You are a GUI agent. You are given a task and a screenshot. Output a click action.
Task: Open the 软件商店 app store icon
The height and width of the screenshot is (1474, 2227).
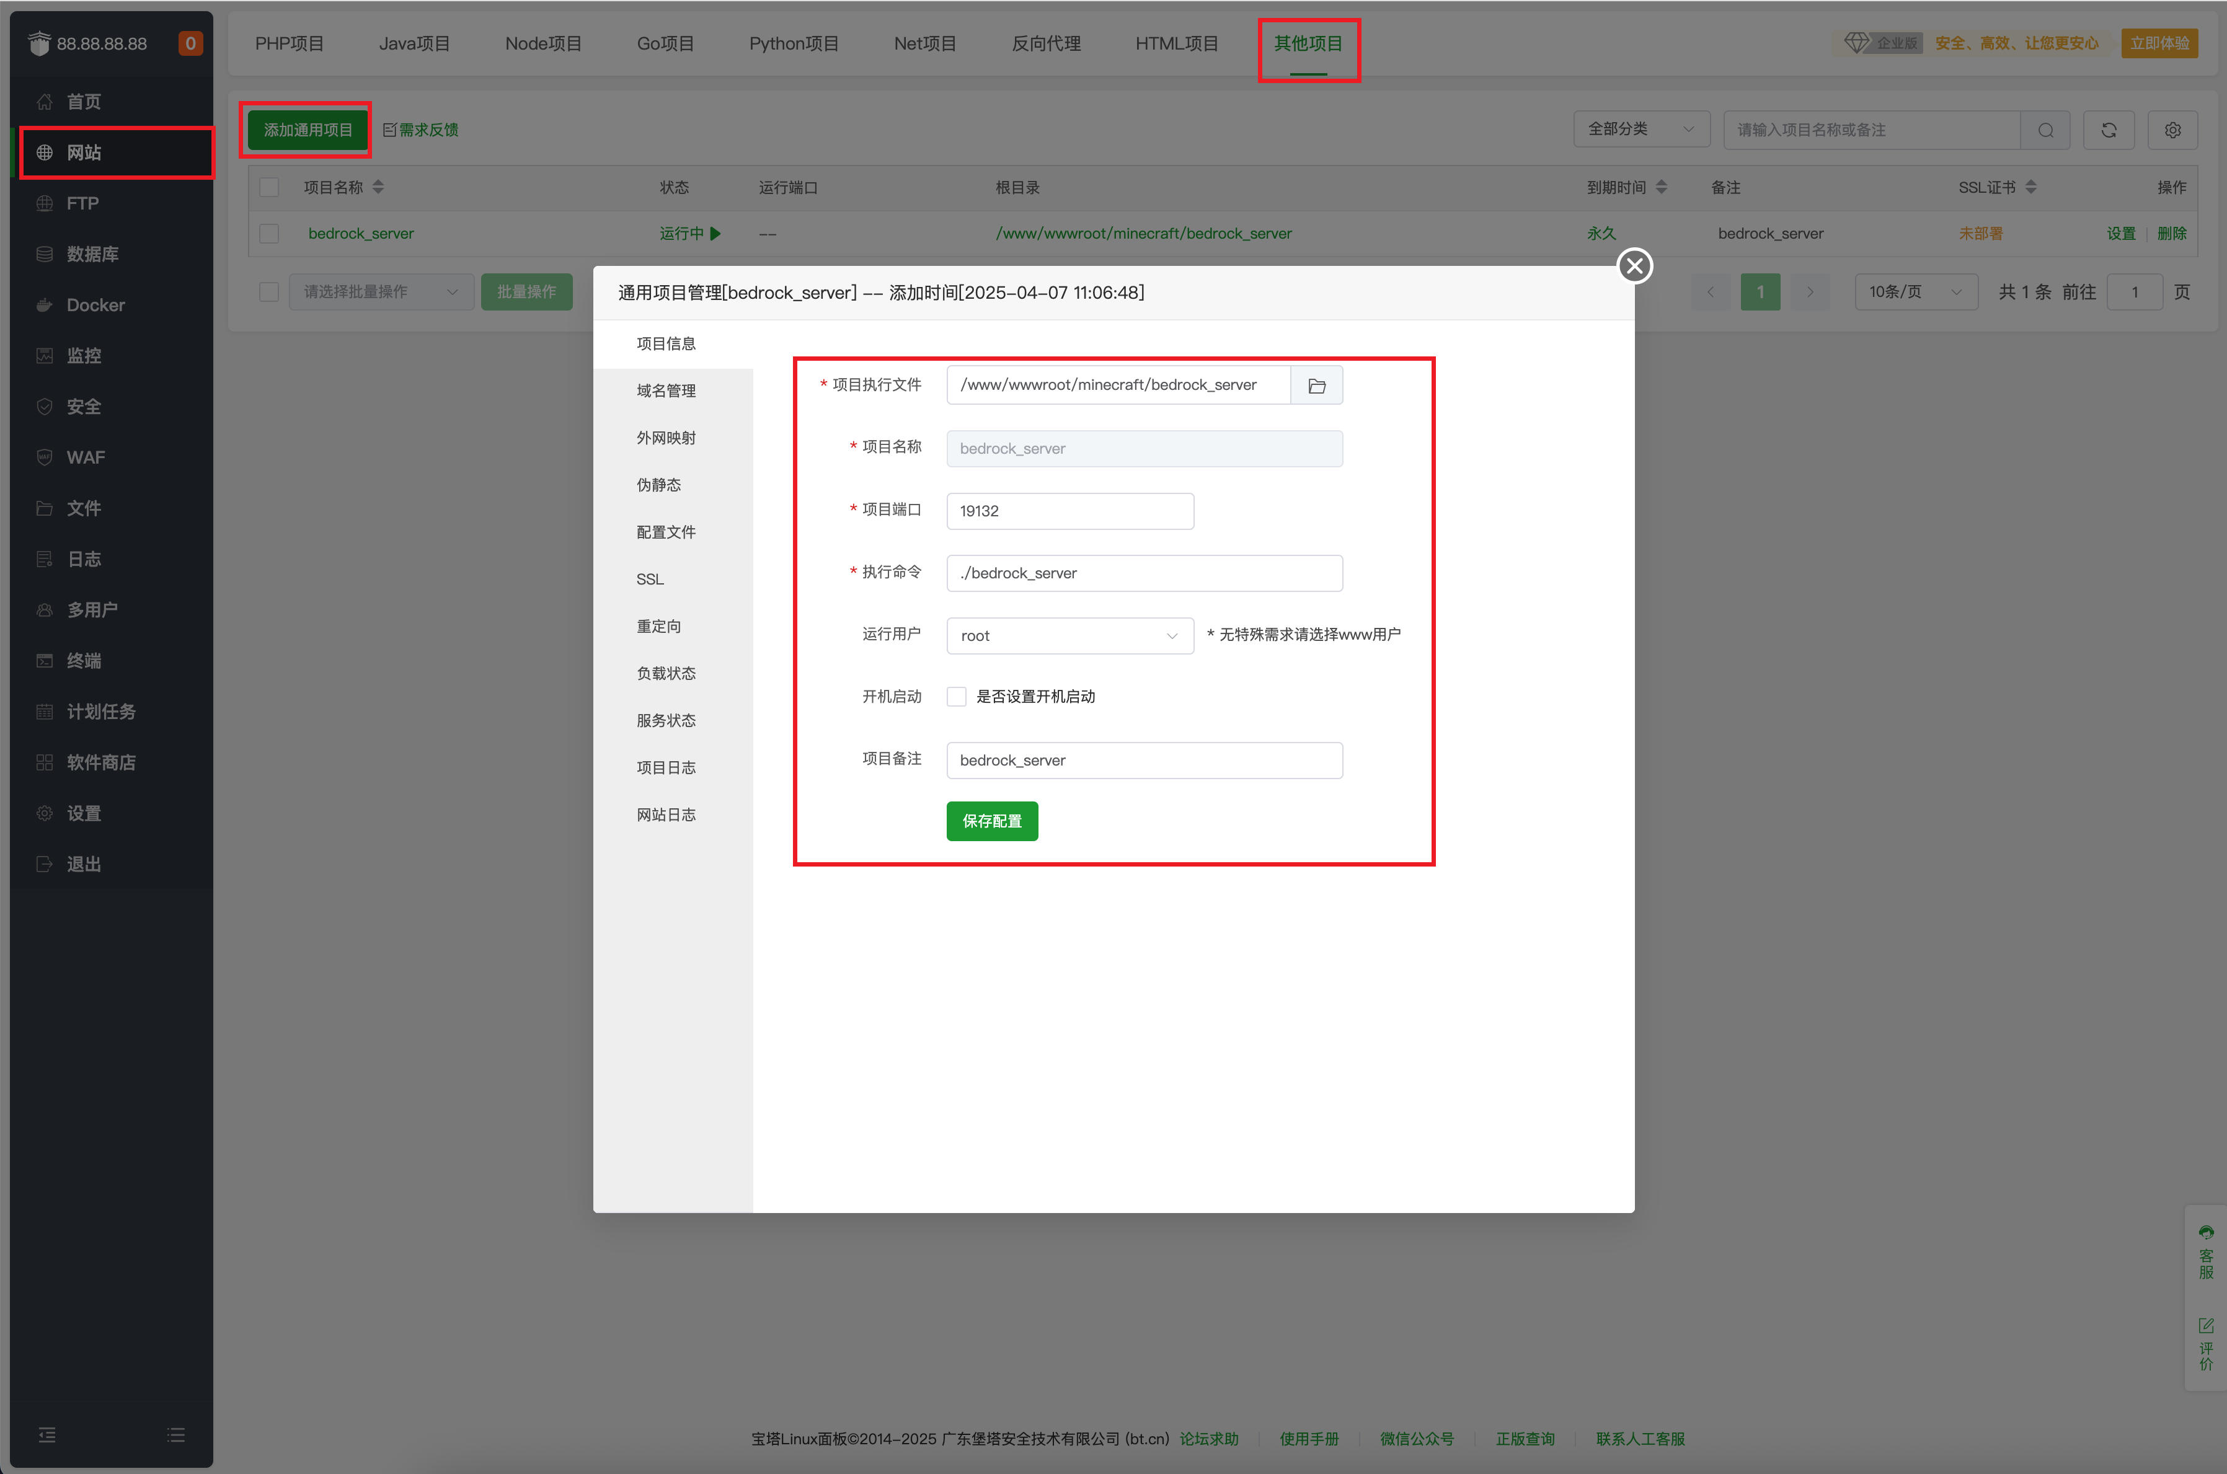pos(44,761)
